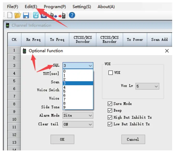Select channel row 2 header

[x=14, y=58]
